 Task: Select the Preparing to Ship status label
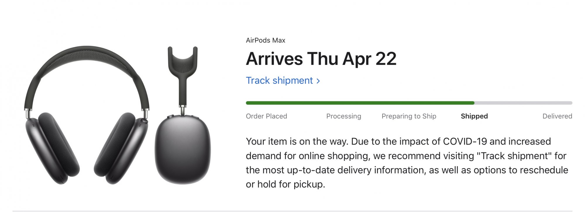pyautogui.click(x=409, y=116)
